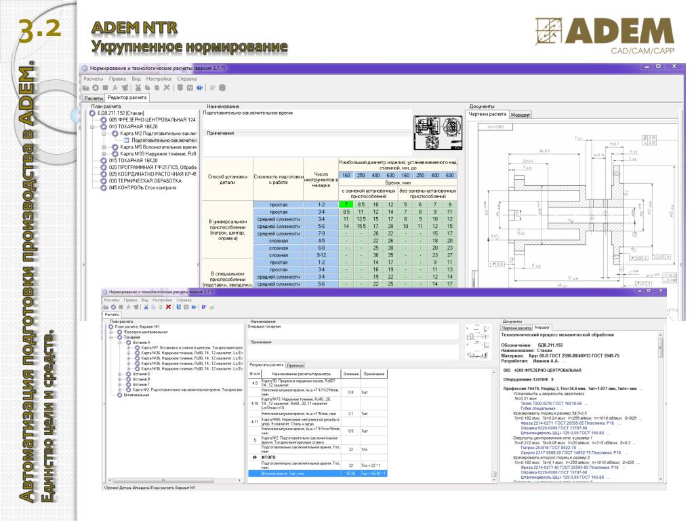694x521 pixels.
Task: Switch to Маршрут tab in upper window
Action: (520, 115)
